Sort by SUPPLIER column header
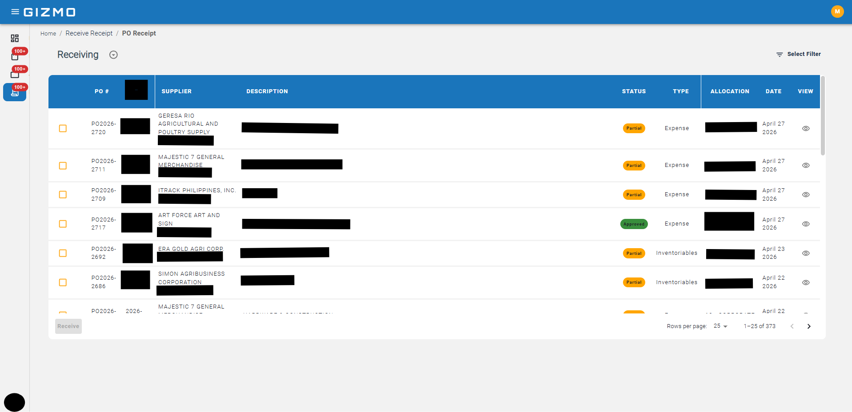852x412 pixels. tap(177, 91)
